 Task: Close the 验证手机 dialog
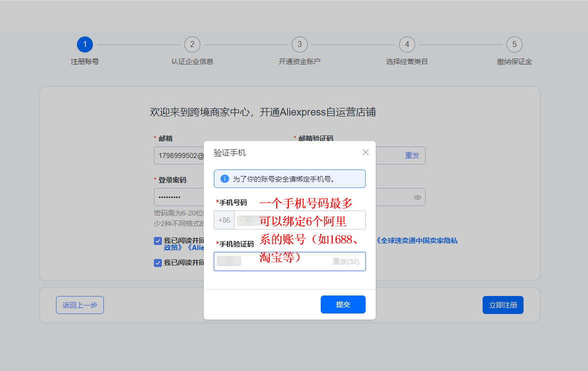[x=366, y=152]
